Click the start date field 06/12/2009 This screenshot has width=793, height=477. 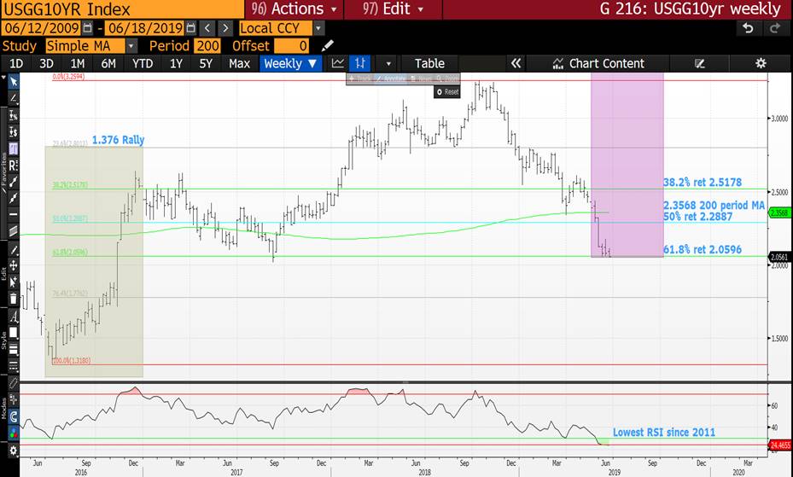42,28
